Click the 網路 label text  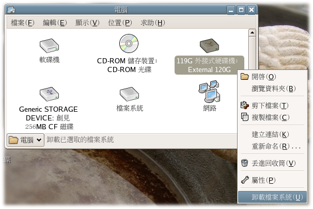pyautogui.click(x=210, y=108)
